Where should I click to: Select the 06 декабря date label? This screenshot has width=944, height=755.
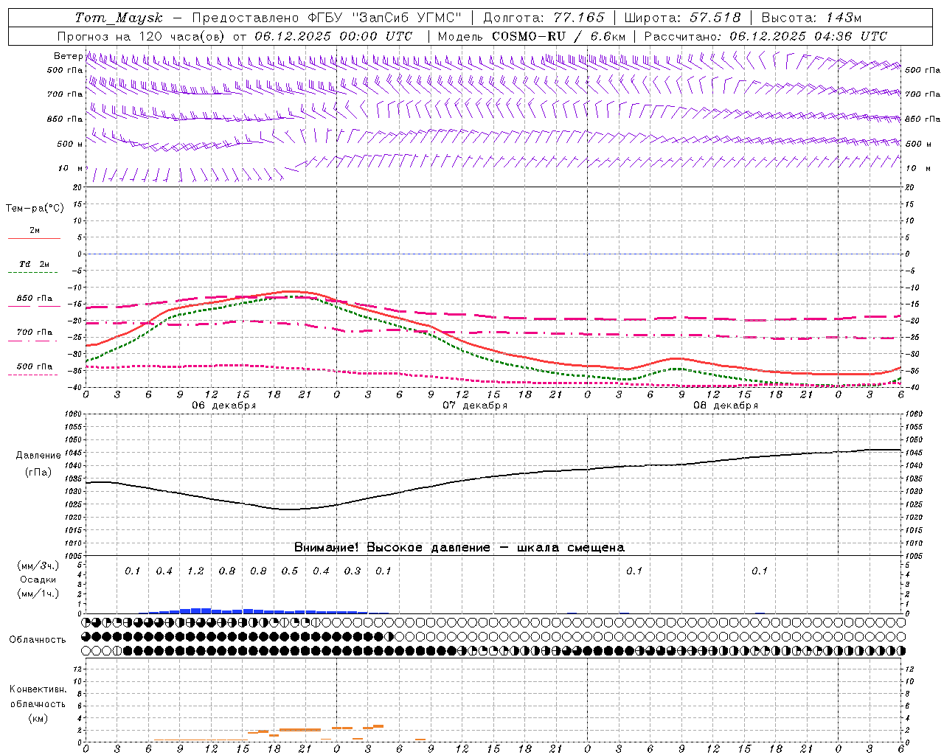tap(224, 406)
